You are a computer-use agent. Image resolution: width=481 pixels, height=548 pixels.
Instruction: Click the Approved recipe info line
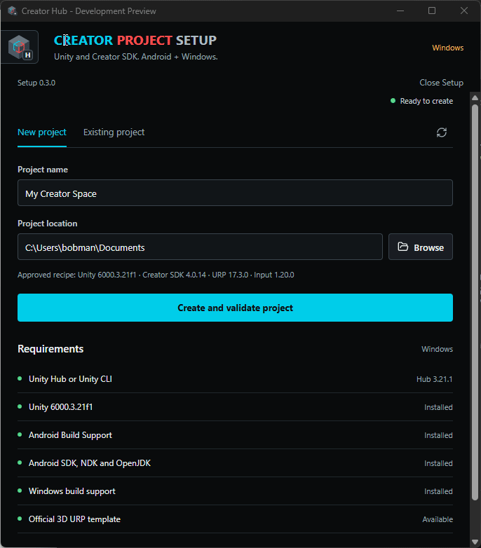[156, 275]
